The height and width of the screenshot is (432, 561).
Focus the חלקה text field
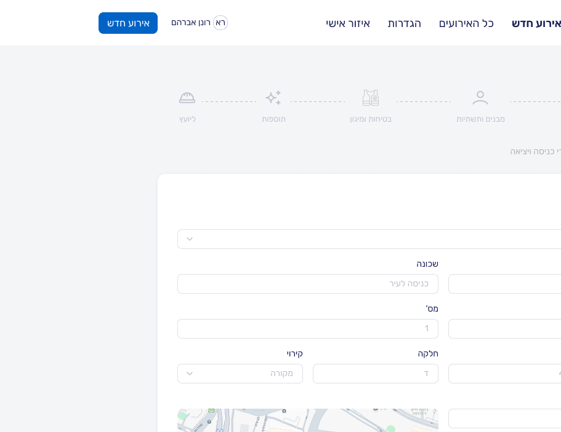click(376, 374)
